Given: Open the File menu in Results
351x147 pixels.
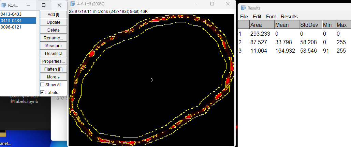Looking at the screenshot, I should click(x=244, y=17).
